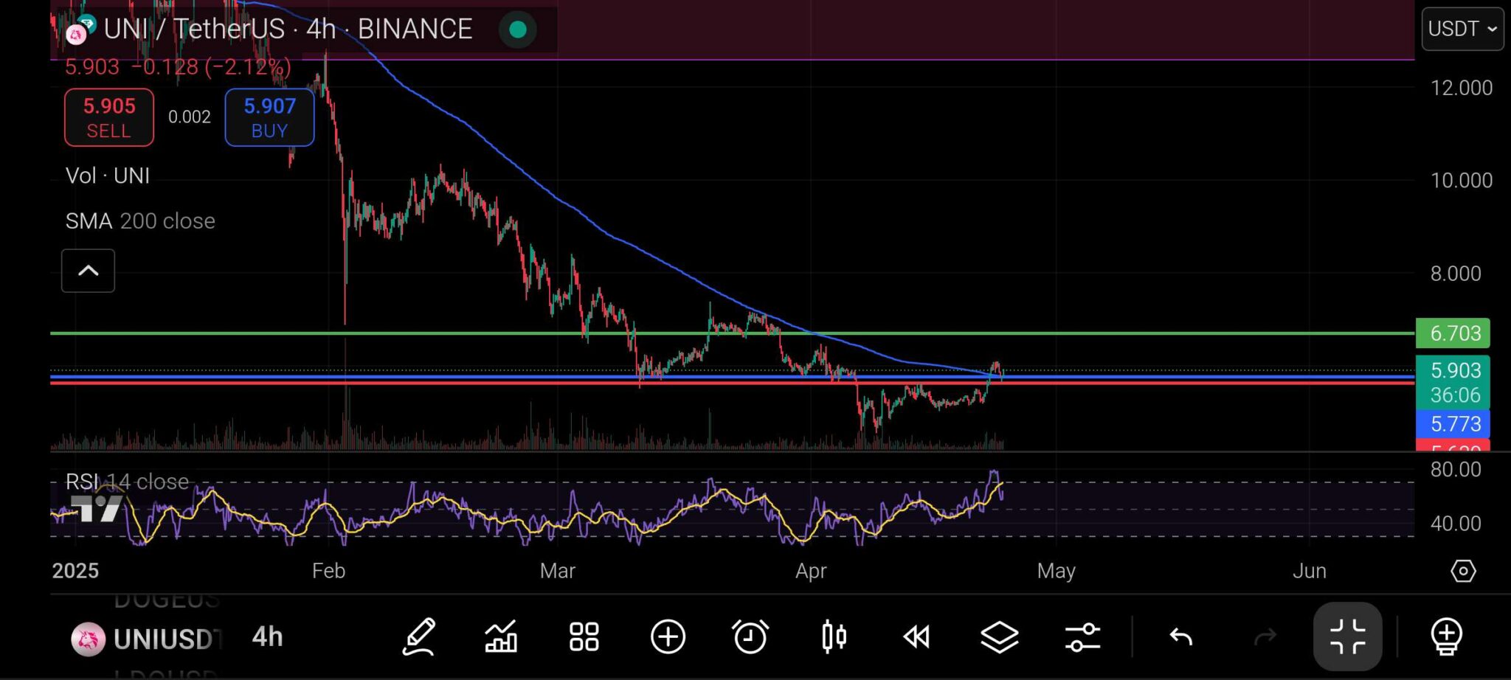
Task: Open the price scale settings hexagon icon
Action: [1463, 571]
